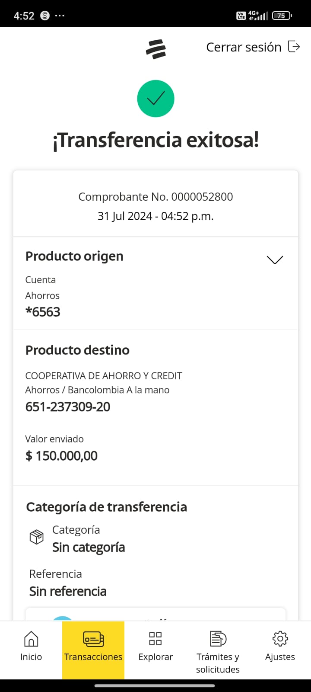Viewport: 311px width, 692px height.
Task: Expand the Producto origen section heading
Action: point(74,256)
